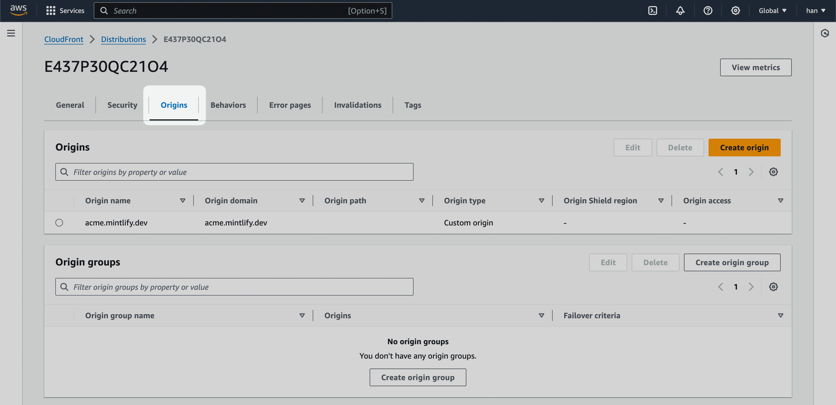
Task: Sort by Origin path column
Action: coord(422,201)
